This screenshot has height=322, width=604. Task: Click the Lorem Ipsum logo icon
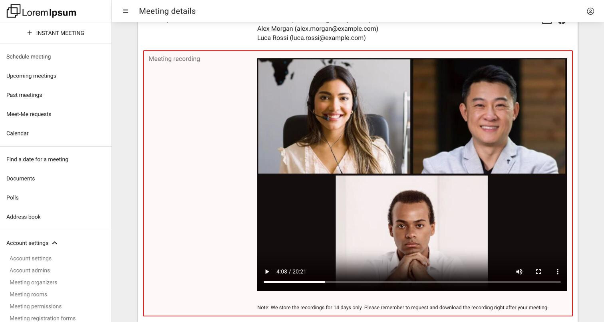14,11
